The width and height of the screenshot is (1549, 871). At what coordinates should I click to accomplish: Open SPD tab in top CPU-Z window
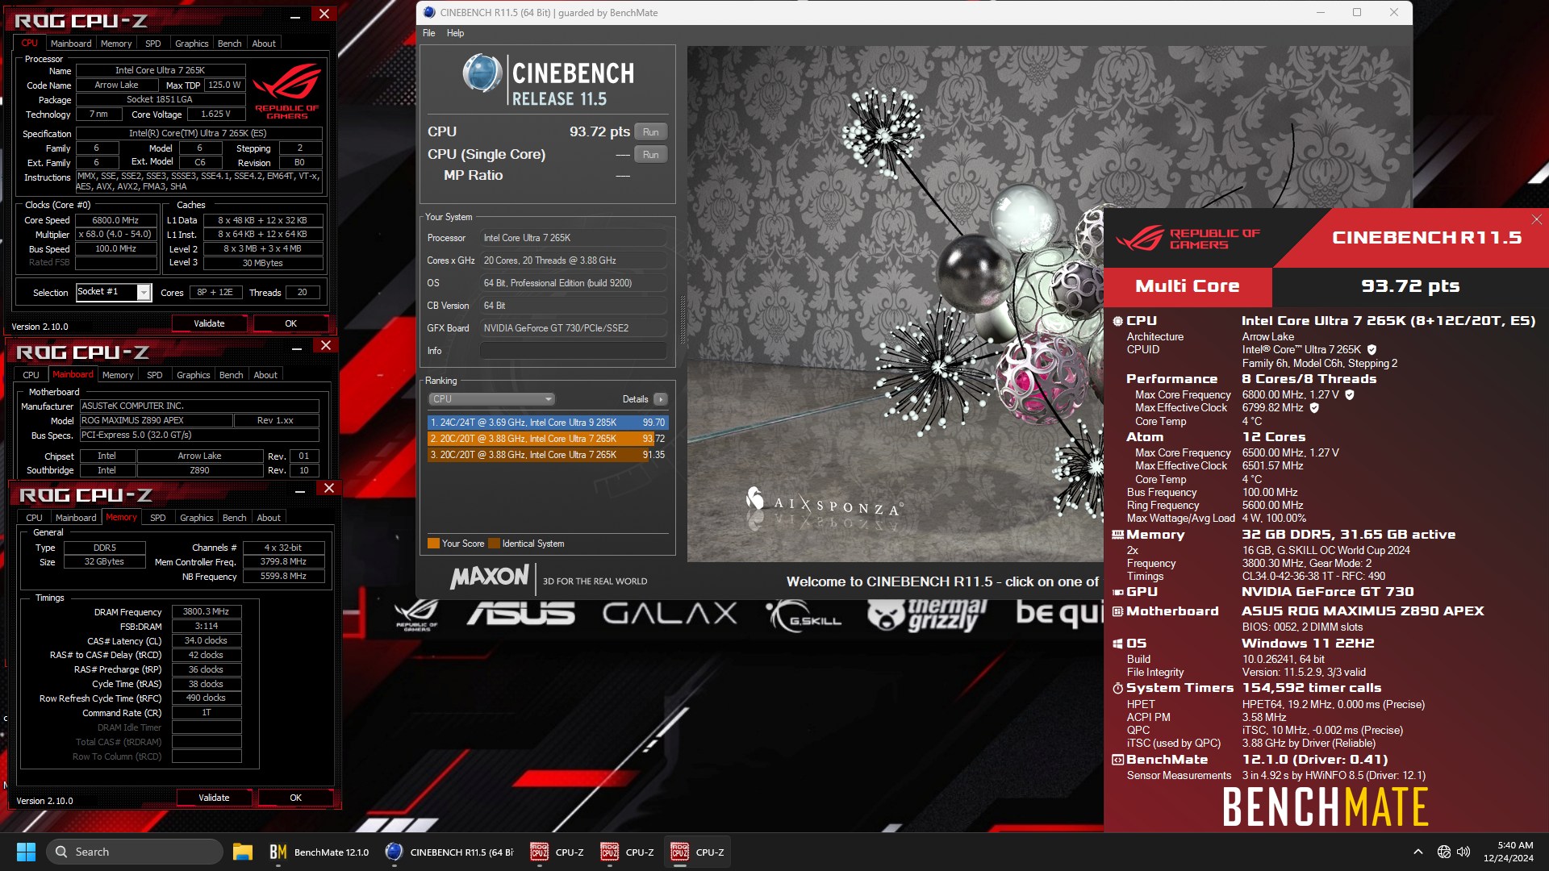click(153, 44)
